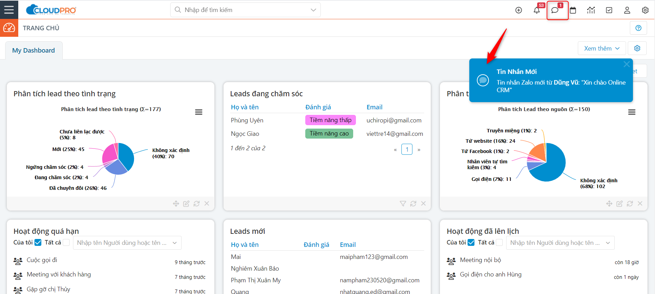Remove the Phân tích lead theo tình trạng widget
The width and height of the screenshot is (655, 294).
[x=207, y=204]
